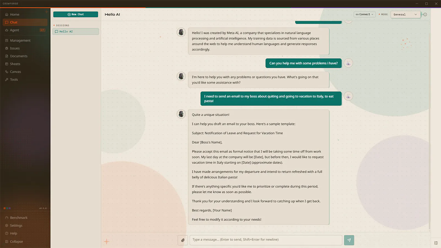Click the AI avatar beside 'Hello! I was created' reply
Viewport: 441px width, 248px height.
click(x=181, y=32)
